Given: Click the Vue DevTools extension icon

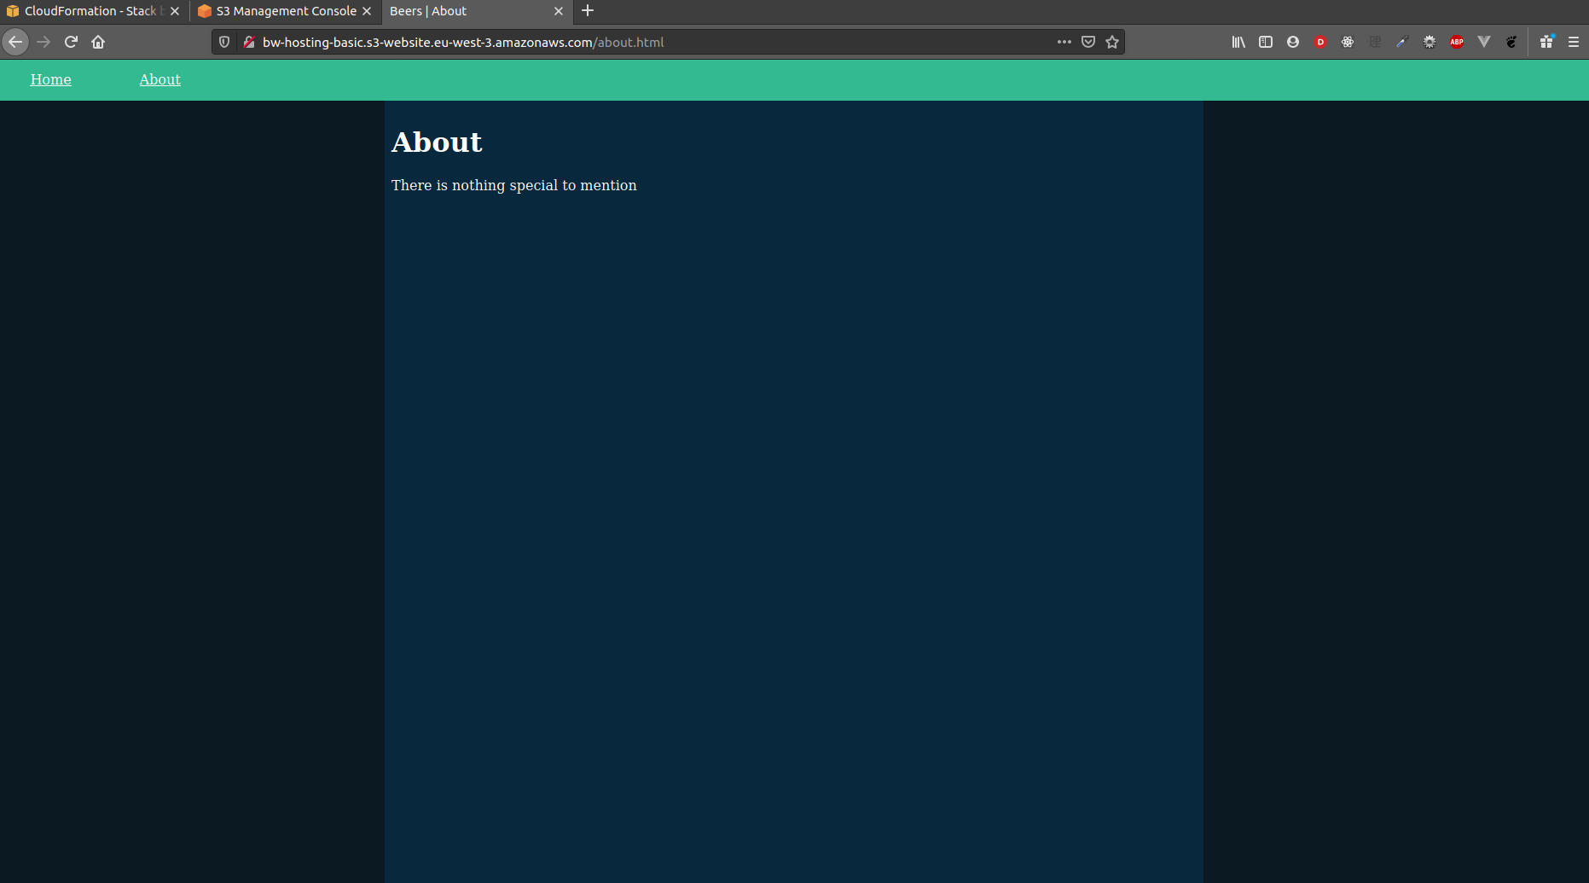Looking at the screenshot, I should (1484, 42).
